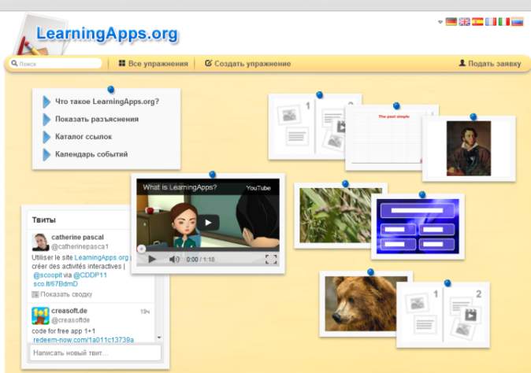
Task: Click the 19ч tweet timestamp
Action: [x=145, y=312]
